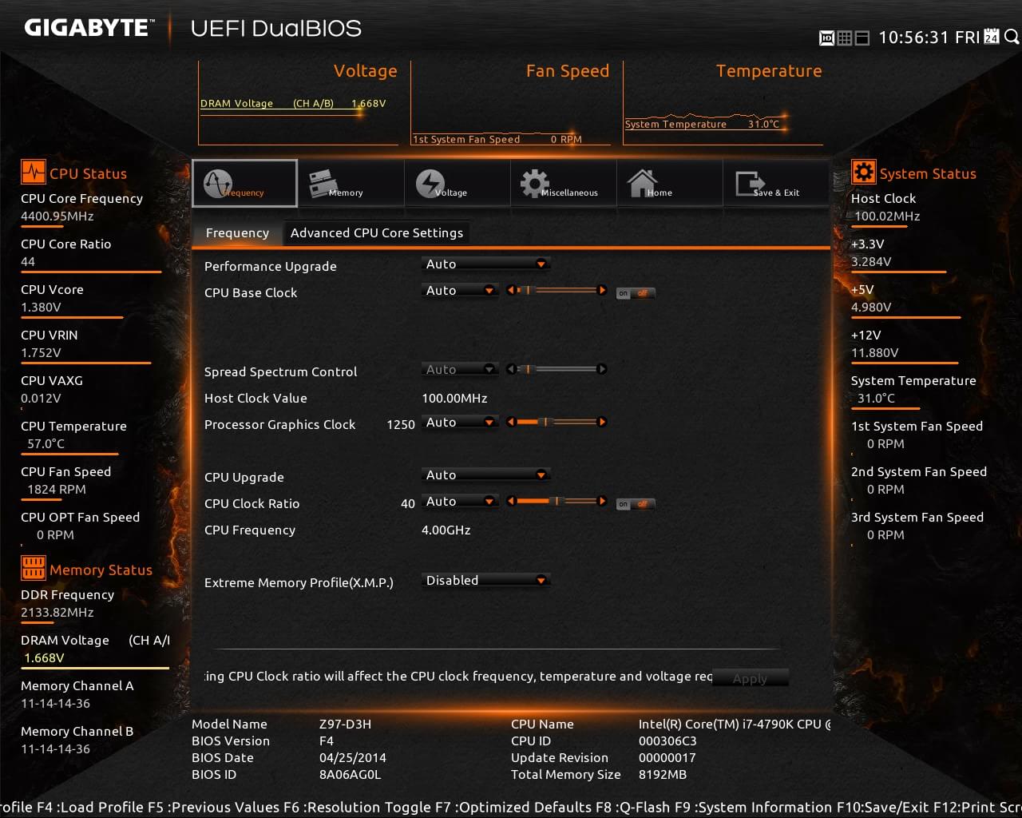Decrease CPU Base Clock with left arrow
This screenshot has height=818, width=1022.
click(x=511, y=291)
